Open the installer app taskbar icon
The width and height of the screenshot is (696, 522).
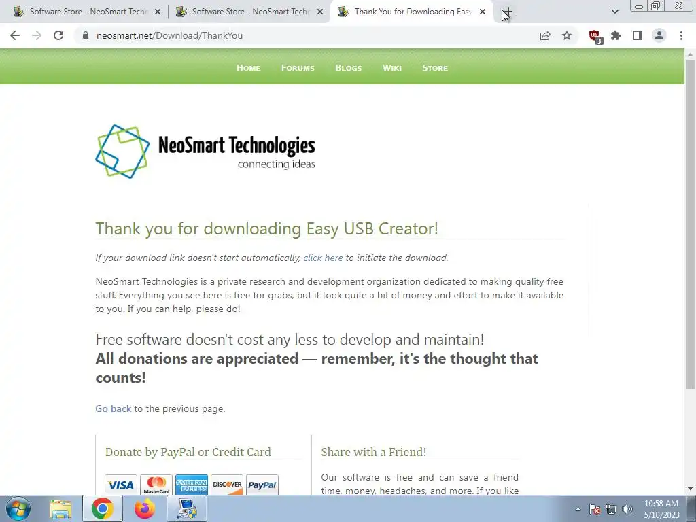click(x=187, y=509)
